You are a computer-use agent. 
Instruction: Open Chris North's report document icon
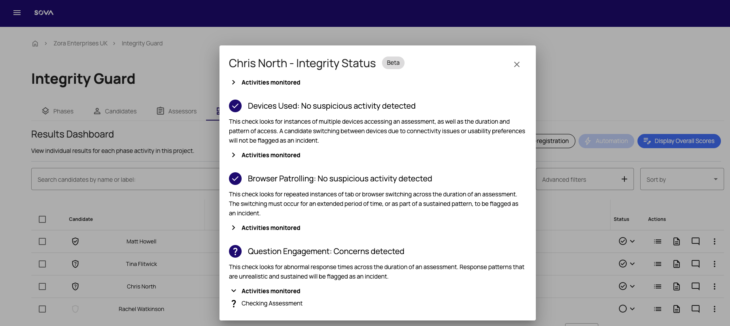coord(677,286)
